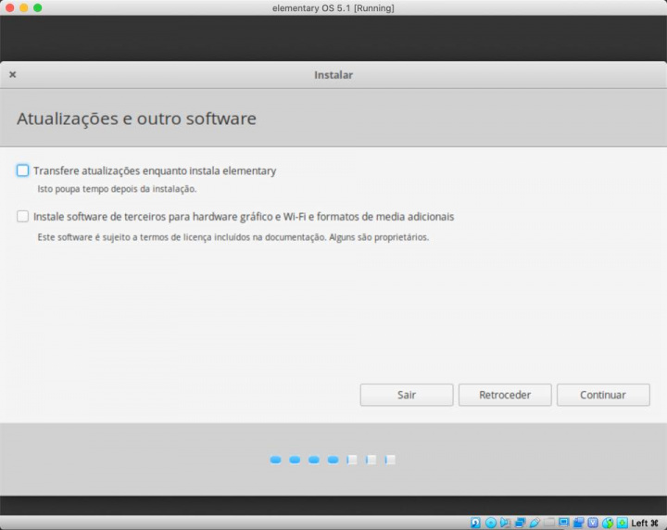Viewport: 667px width, 530px height.
Task: Click the Sair button to quit installer
Action: [x=407, y=395]
